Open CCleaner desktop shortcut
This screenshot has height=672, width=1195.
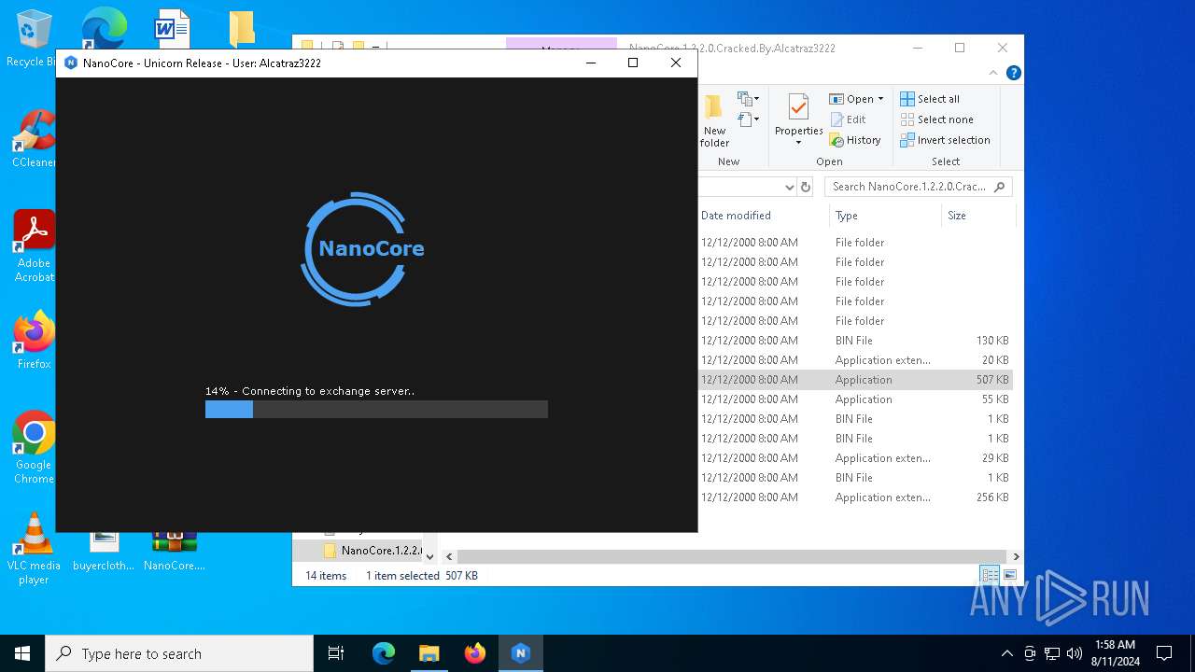click(34, 140)
